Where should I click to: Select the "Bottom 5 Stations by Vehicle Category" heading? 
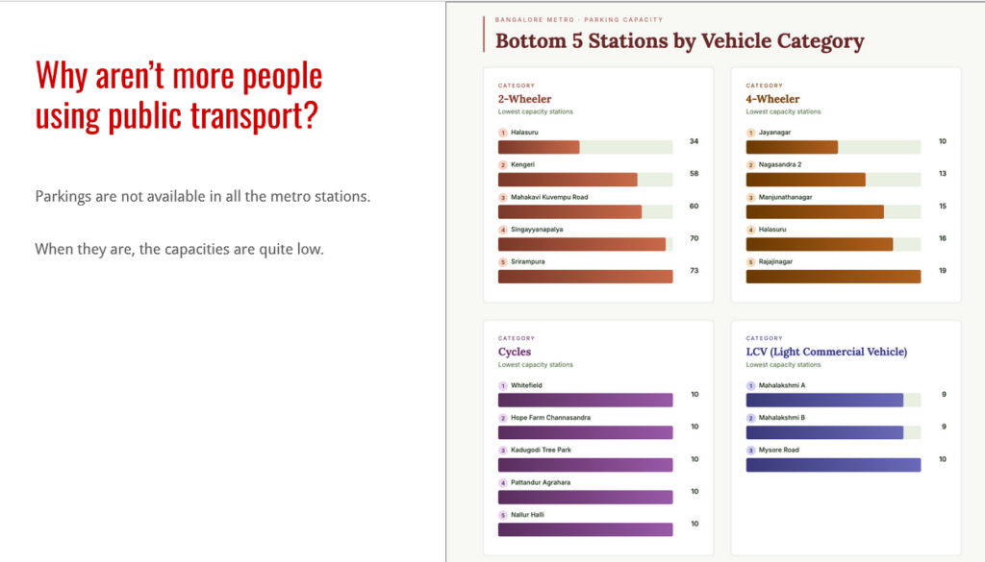[x=679, y=41]
